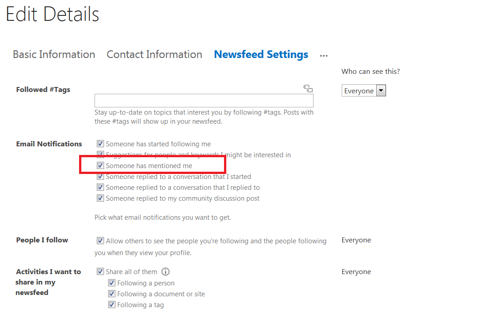Viewport: 493px width, 309px height.
Task: Disable the Following a tag option
Action: (x=111, y=304)
